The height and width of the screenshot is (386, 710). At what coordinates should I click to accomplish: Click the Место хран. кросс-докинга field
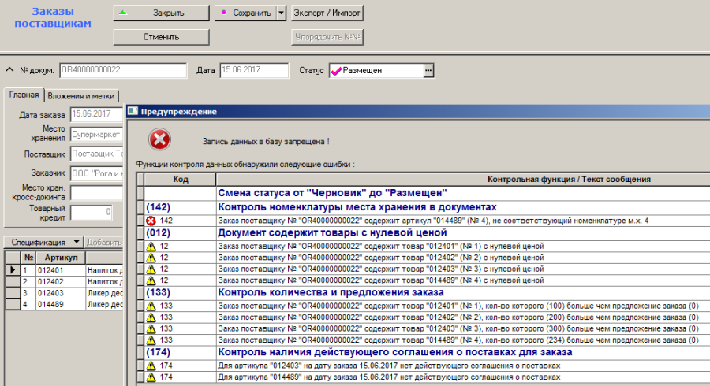pos(96,193)
